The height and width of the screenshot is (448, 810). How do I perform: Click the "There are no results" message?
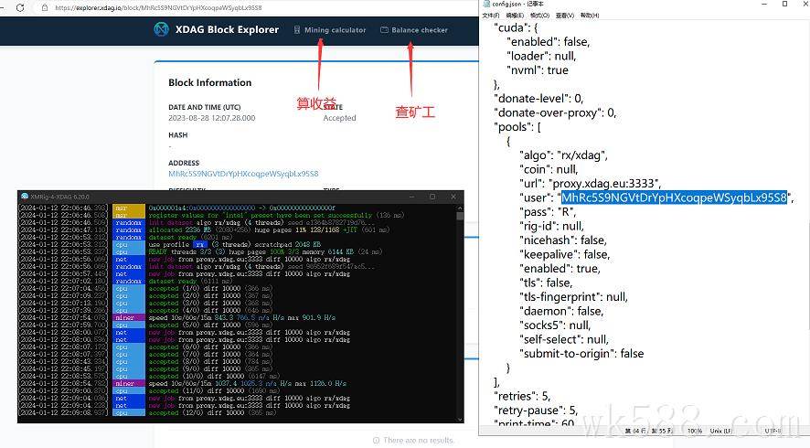coord(413,441)
